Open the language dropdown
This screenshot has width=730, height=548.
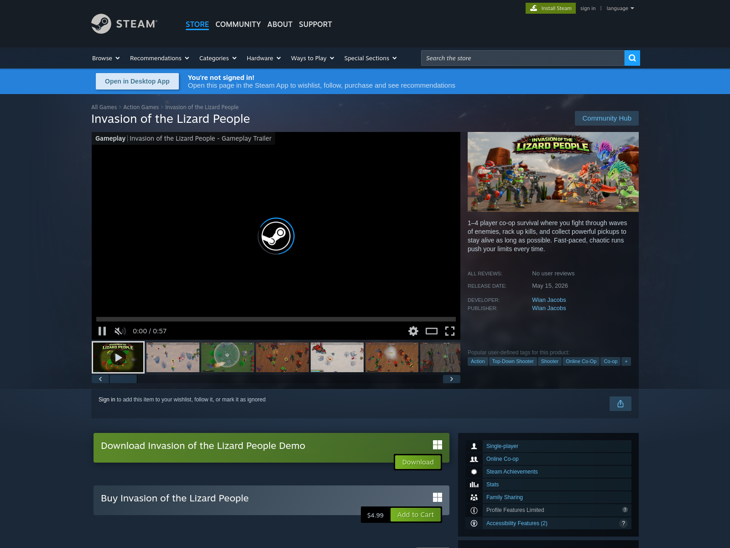620,8
